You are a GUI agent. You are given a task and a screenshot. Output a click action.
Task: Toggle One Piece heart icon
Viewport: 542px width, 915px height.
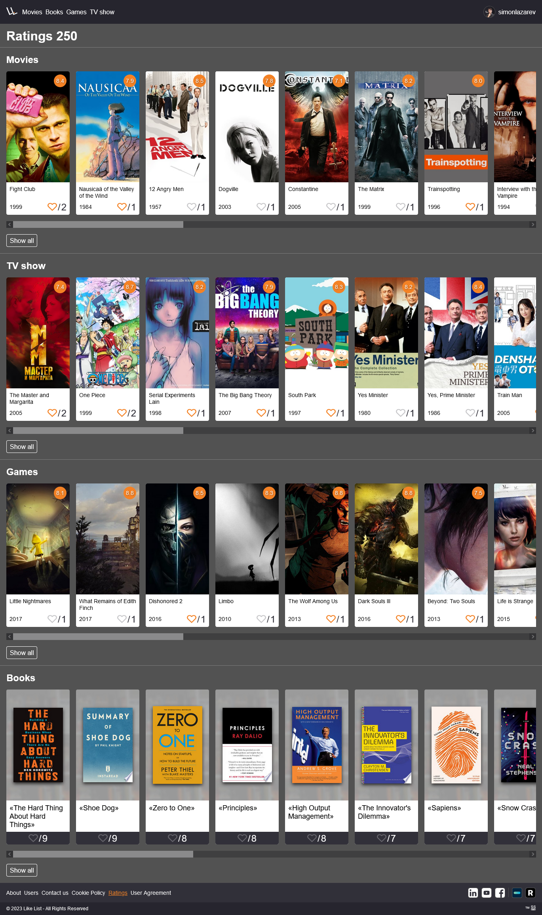click(122, 413)
